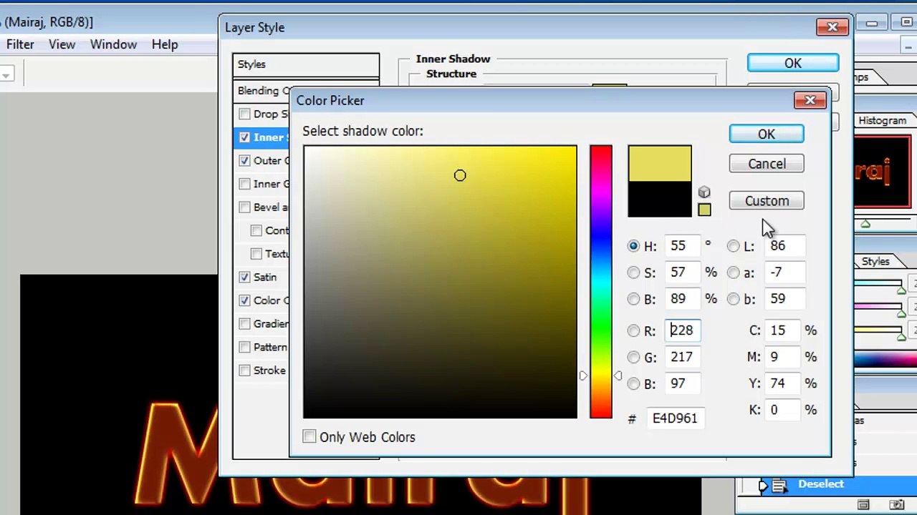This screenshot has width=917, height=515.
Task: Switch to the Styles panel tab
Action: click(875, 262)
